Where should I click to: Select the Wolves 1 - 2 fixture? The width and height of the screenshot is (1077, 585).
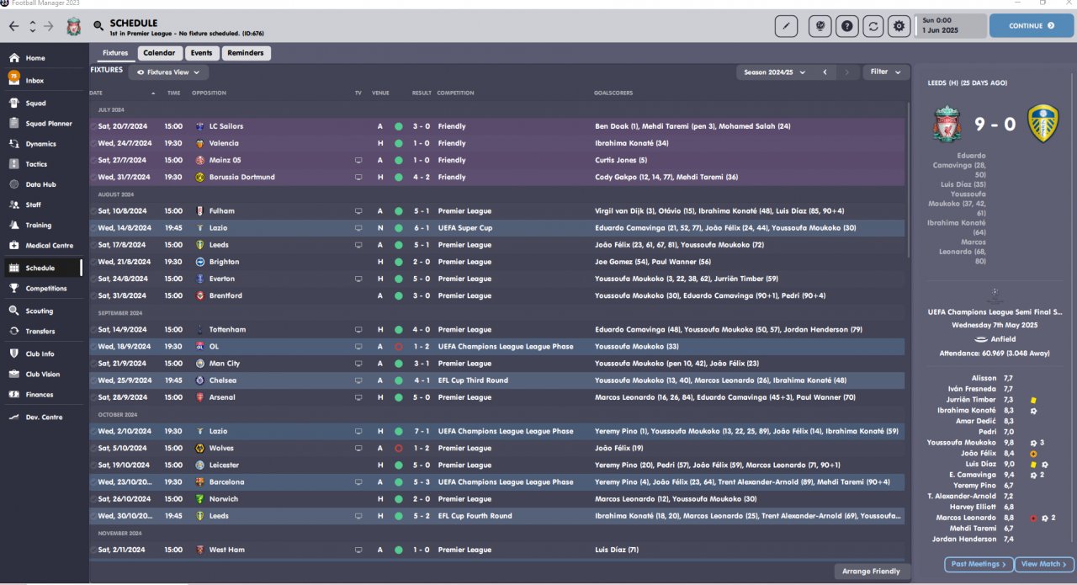(x=497, y=448)
